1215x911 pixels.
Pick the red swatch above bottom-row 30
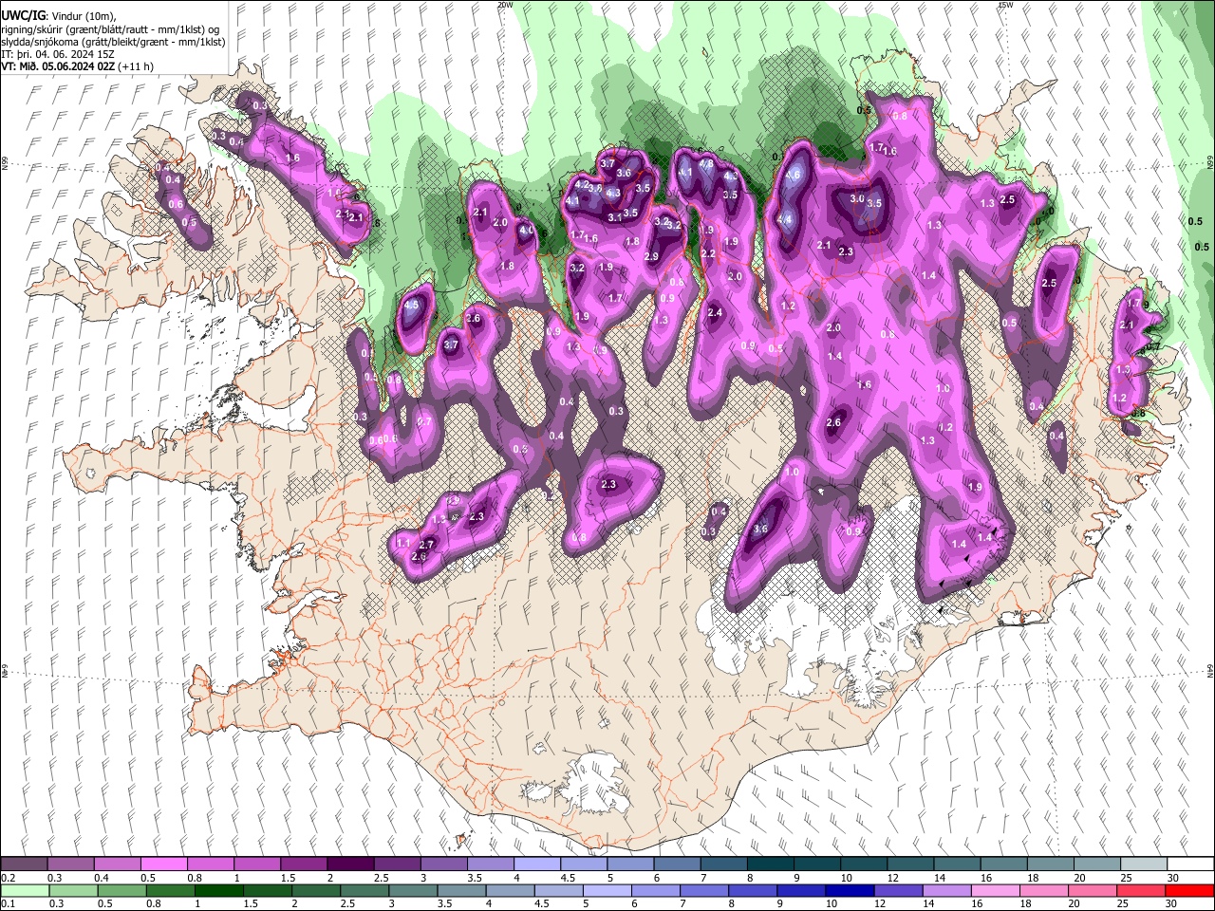(1191, 890)
